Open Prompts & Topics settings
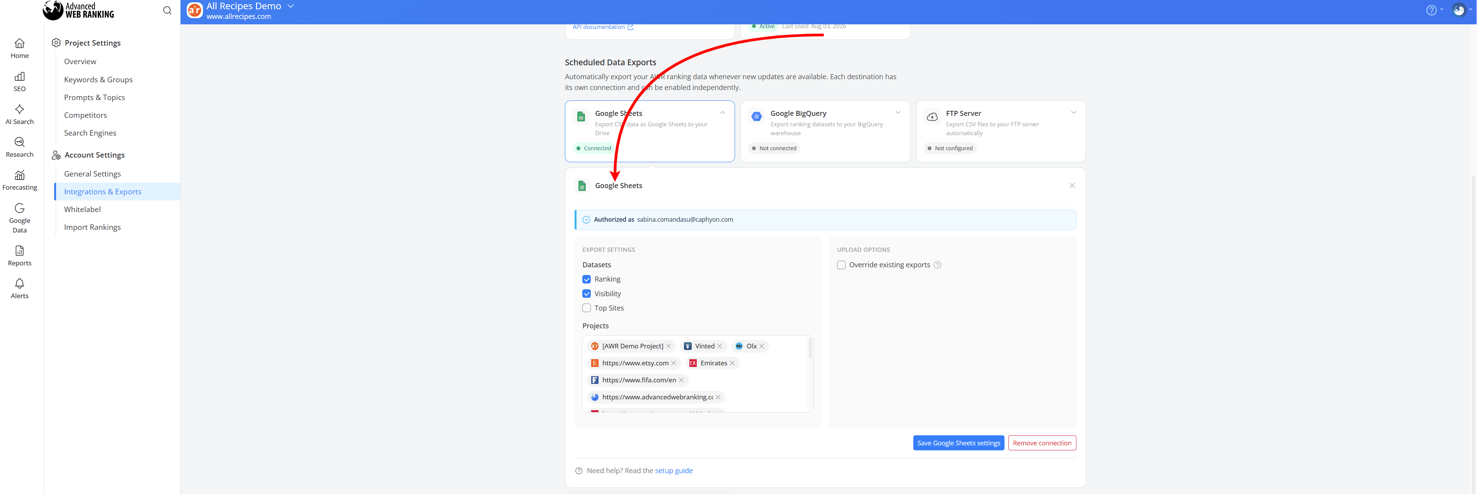Screen dimensions: 1477x494 95,97
